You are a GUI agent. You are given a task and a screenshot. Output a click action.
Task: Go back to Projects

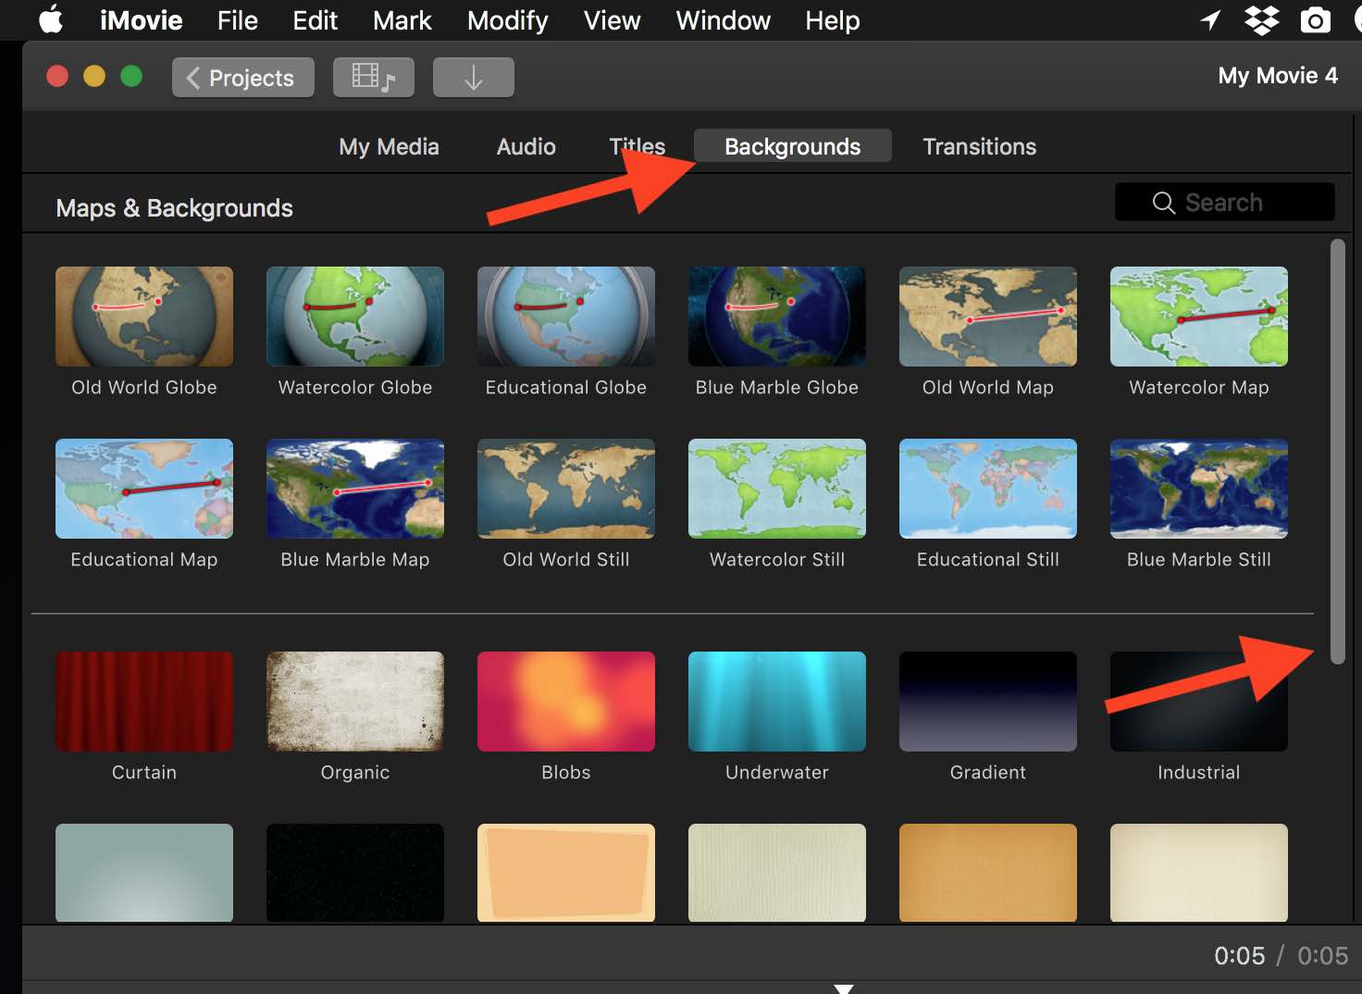point(242,78)
